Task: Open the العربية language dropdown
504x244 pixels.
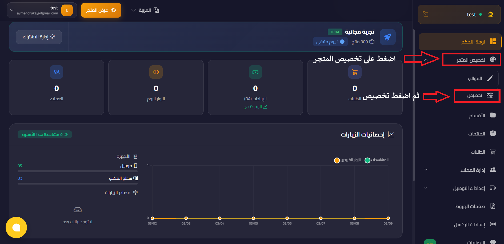Action: 145,10
